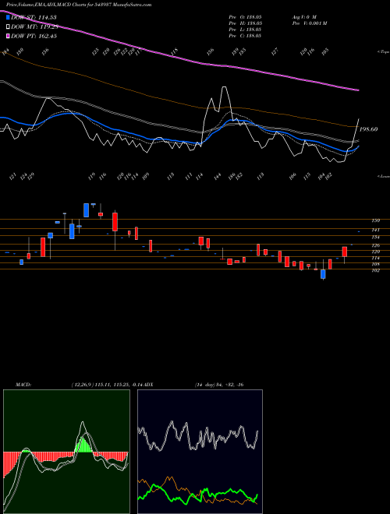Click the 'Avg V: 0 M' volume text
The height and width of the screenshot is (514, 390).
coord(304,17)
